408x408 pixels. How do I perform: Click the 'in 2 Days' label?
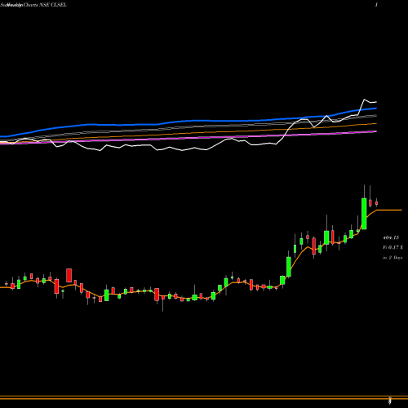point(392,258)
